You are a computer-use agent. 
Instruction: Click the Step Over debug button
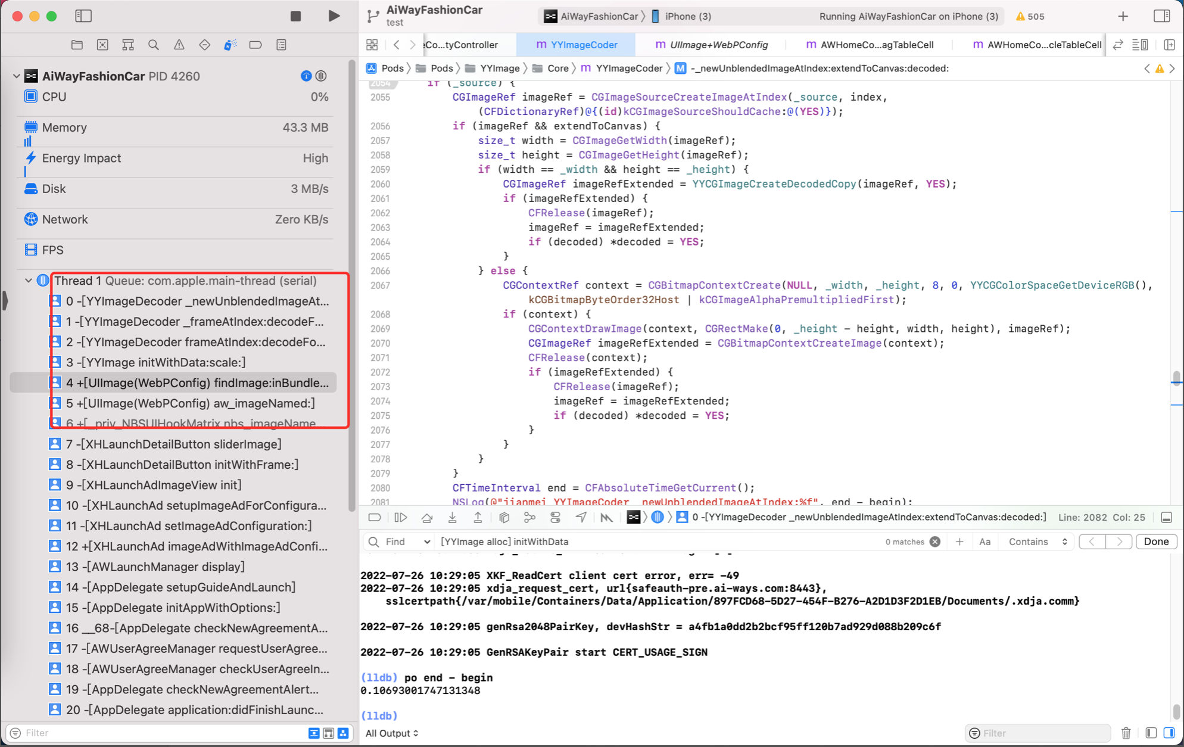(x=426, y=518)
